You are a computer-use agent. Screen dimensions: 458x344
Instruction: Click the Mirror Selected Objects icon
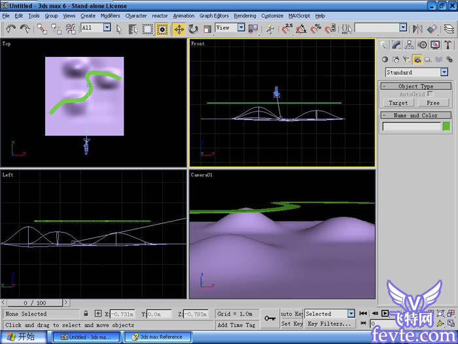(417, 29)
